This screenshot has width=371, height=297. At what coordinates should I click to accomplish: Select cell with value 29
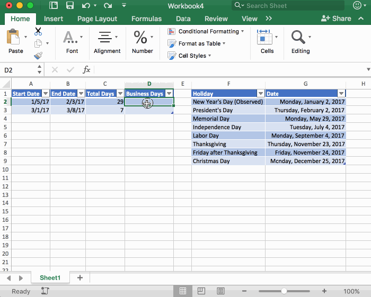pyautogui.click(x=105, y=102)
